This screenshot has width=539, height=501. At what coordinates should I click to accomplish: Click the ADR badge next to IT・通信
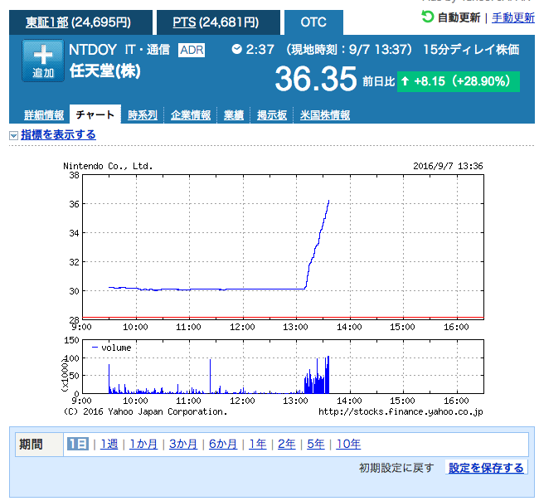[192, 51]
